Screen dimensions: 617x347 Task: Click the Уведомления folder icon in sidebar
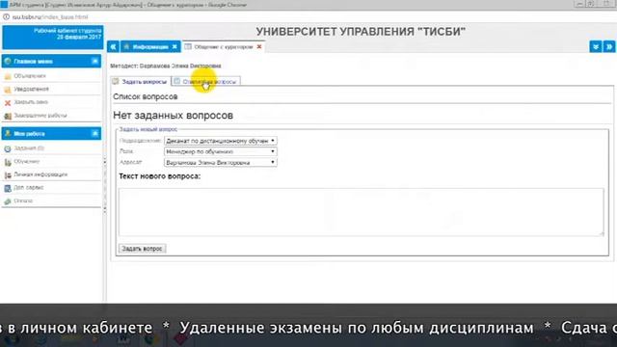click(8, 90)
